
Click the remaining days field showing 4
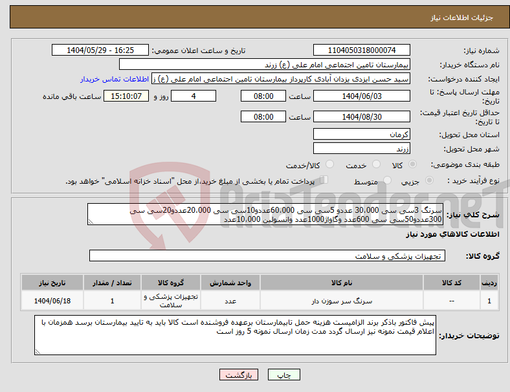194,96
